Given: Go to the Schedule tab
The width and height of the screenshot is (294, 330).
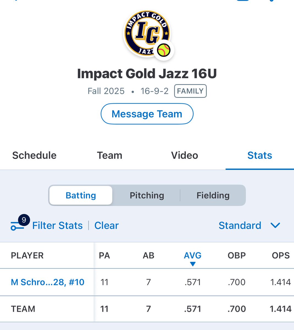Looking at the screenshot, I should click(x=34, y=155).
